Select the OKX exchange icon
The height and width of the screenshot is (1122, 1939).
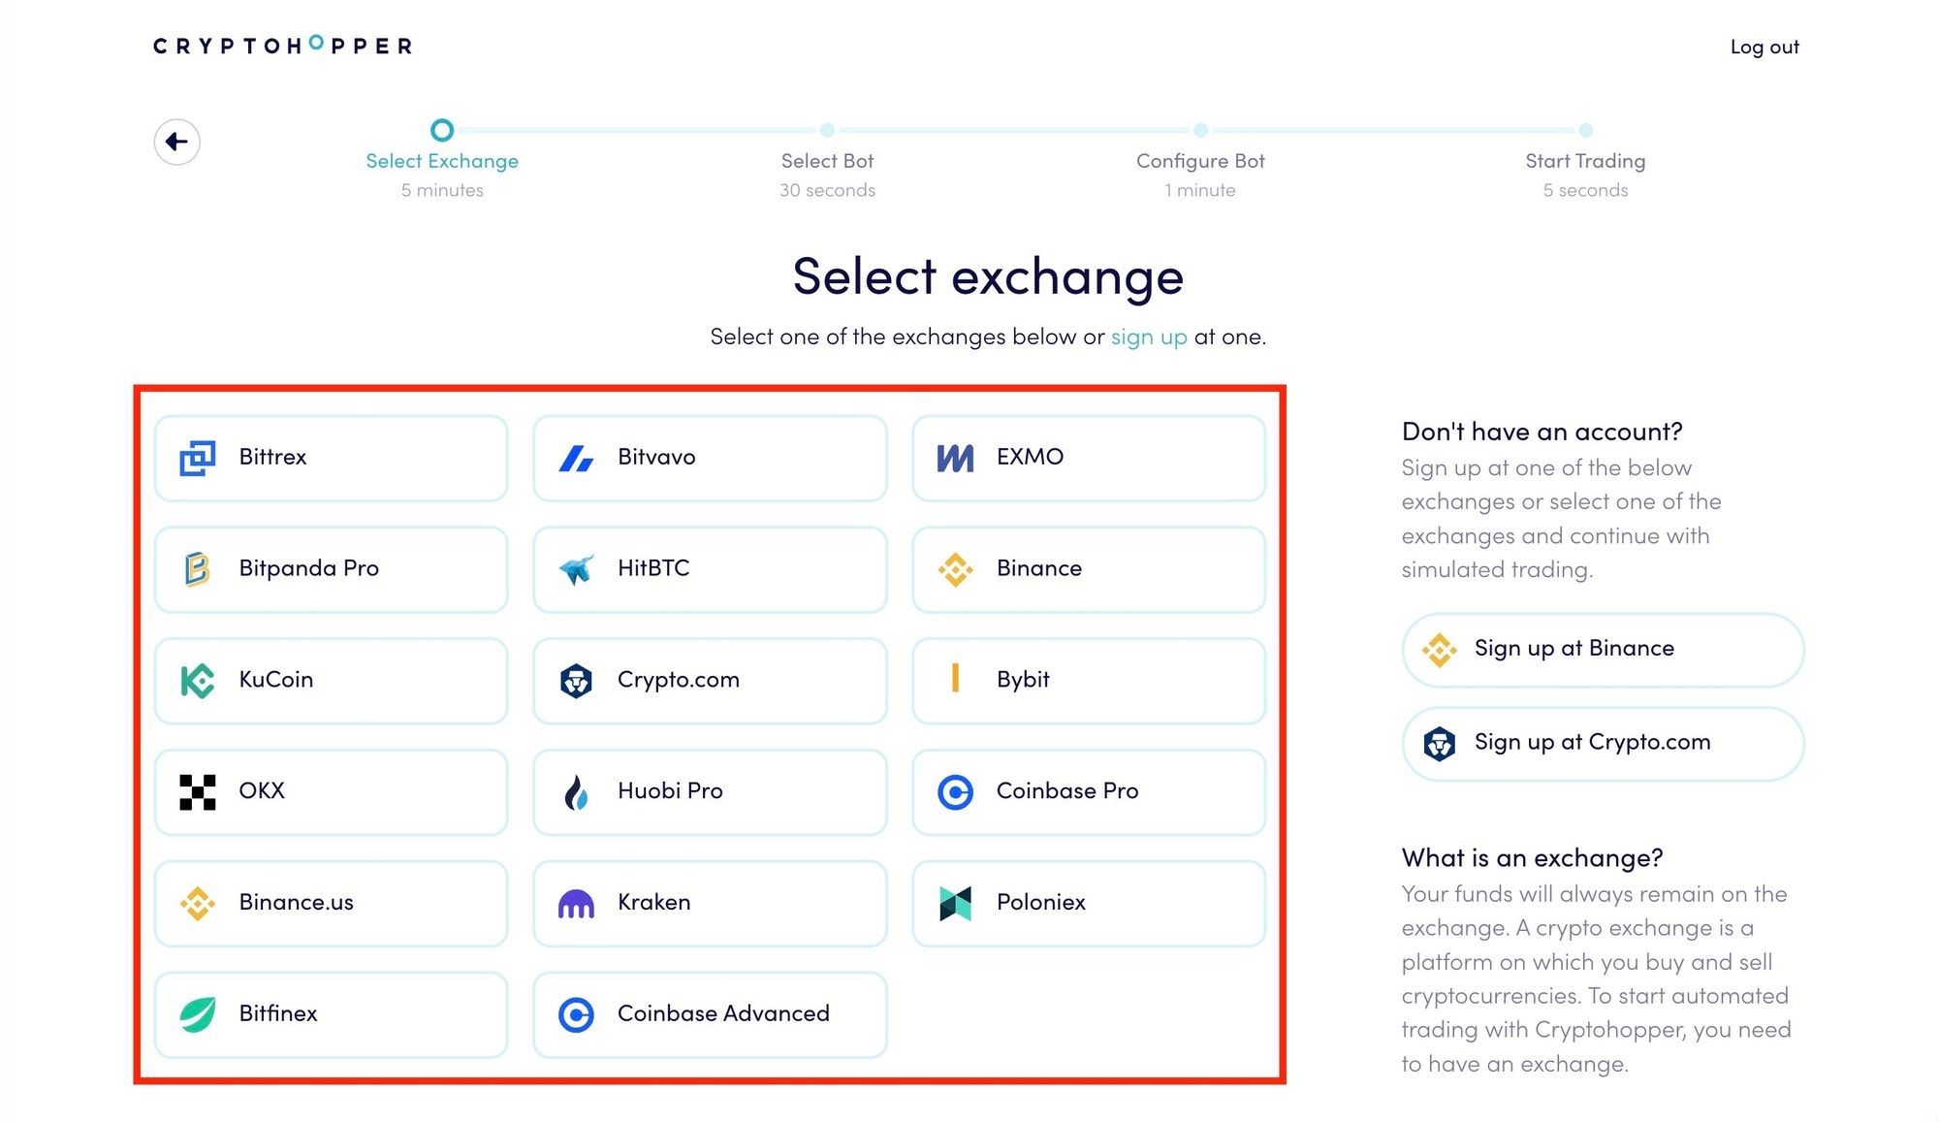[x=198, y=790]
